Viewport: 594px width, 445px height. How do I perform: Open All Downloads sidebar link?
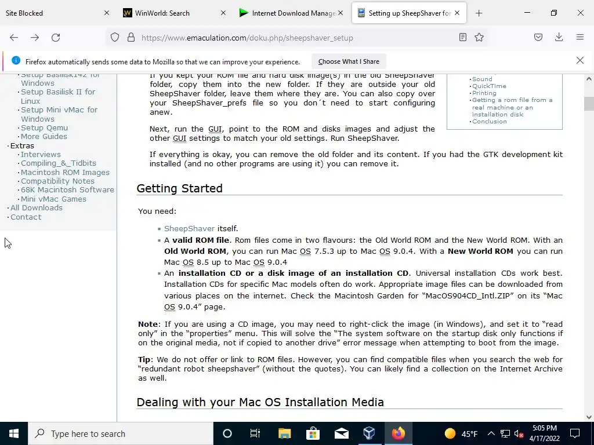[37, 208]
